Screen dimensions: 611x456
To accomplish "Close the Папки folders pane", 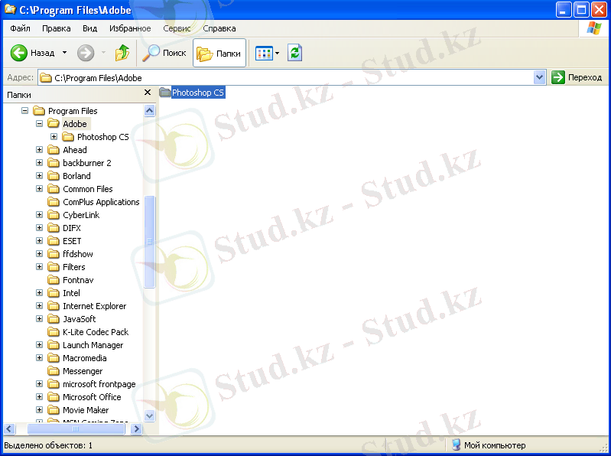I will tap(148, 93).
